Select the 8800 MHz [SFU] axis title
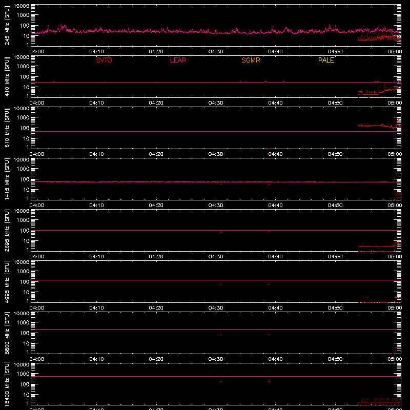Screen dimensions: 410x410 click(x=7, y=333)
